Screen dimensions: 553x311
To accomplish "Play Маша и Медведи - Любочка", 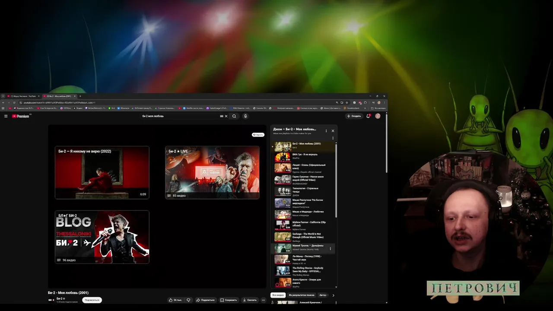I will click(x=303, y=214).
